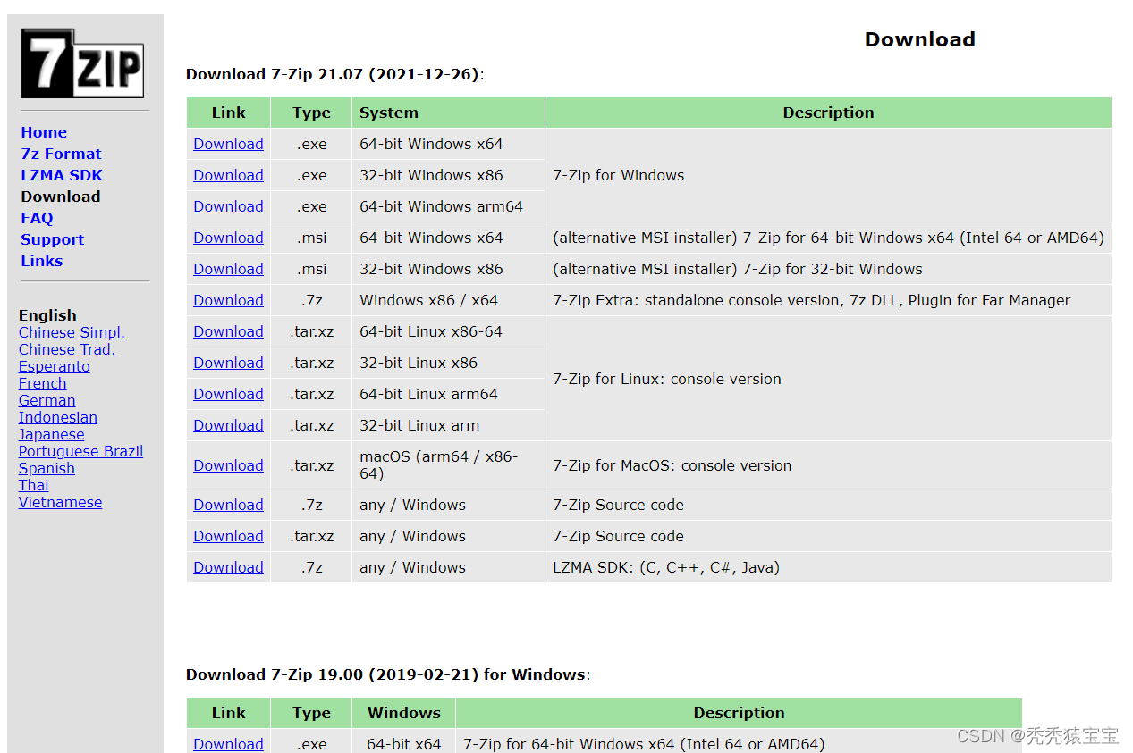
Task: Download .tar.xz for 32-bit Linux arm
Action: coord(228,425)
